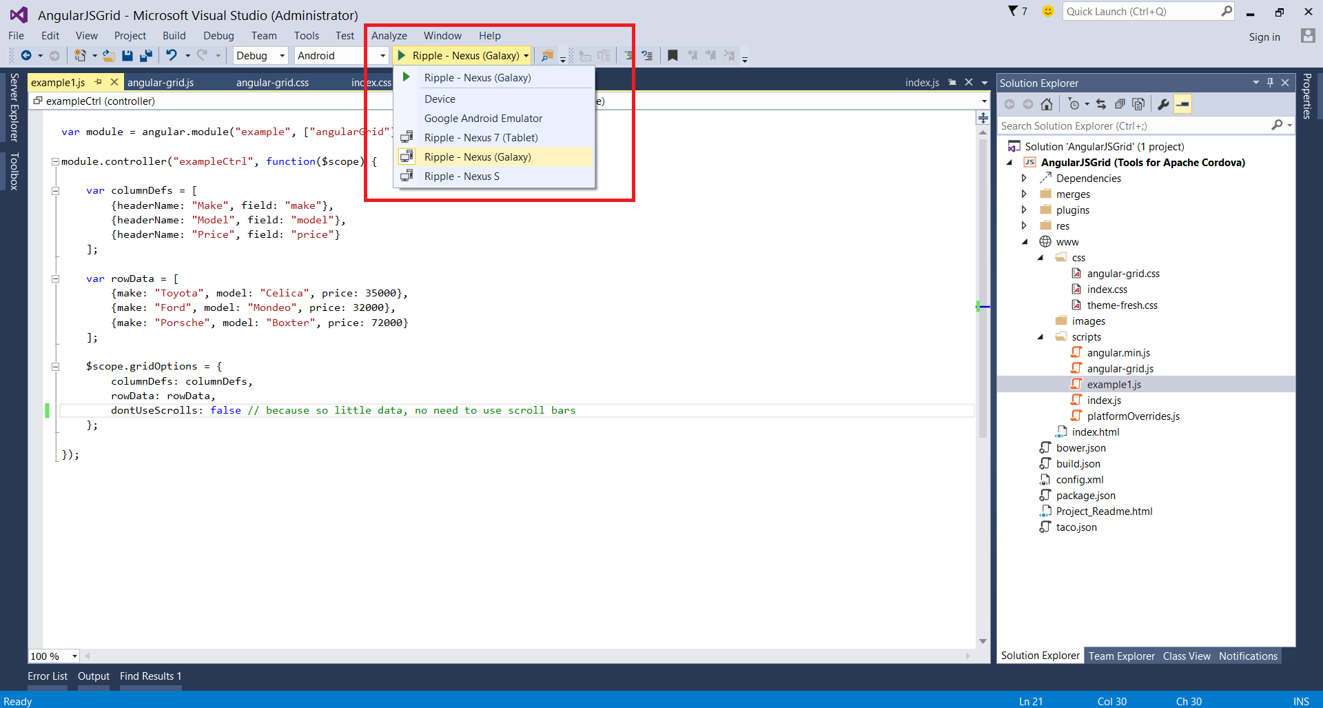
Task: Click the search magnifier in Quick Launch
Action: point(1227,11)
